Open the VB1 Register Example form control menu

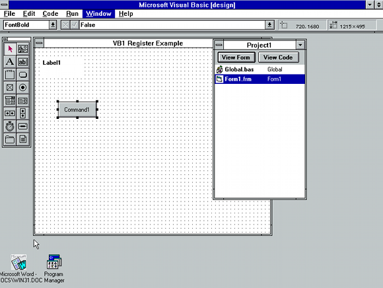pyautogui.click(x=39, y=43)
